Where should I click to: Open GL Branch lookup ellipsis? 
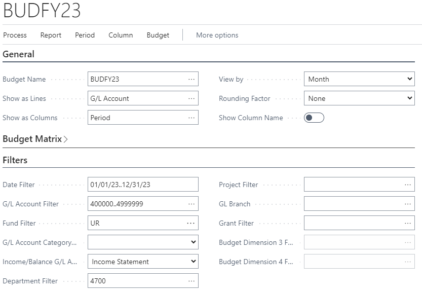point(407,204)
